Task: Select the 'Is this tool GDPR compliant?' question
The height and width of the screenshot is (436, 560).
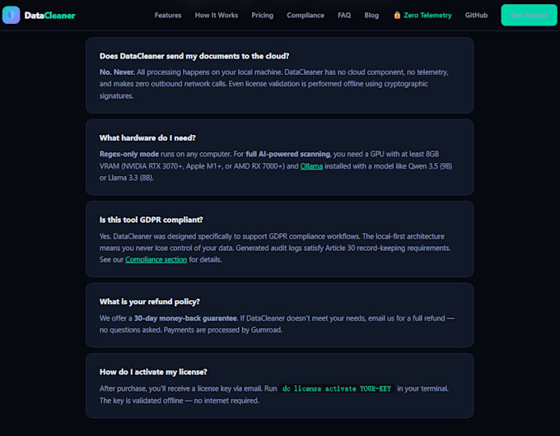Action: point(151,220)
